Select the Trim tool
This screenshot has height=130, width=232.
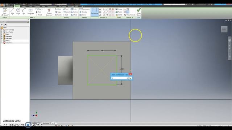point(66,9)
